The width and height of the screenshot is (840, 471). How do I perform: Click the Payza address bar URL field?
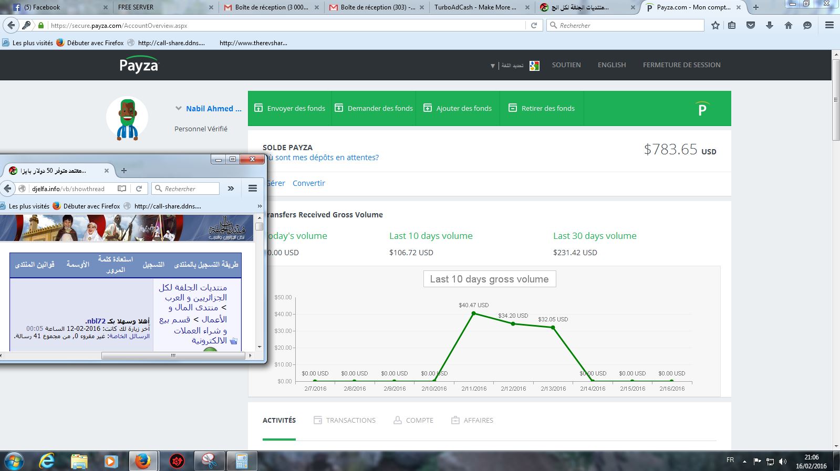287,25
